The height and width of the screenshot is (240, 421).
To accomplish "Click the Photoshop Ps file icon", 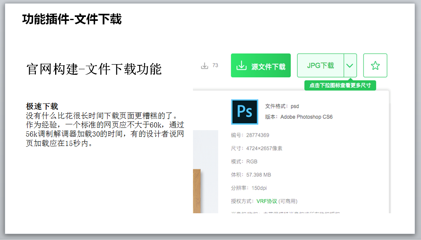I will pyautogui.click(x=245, y=112).
